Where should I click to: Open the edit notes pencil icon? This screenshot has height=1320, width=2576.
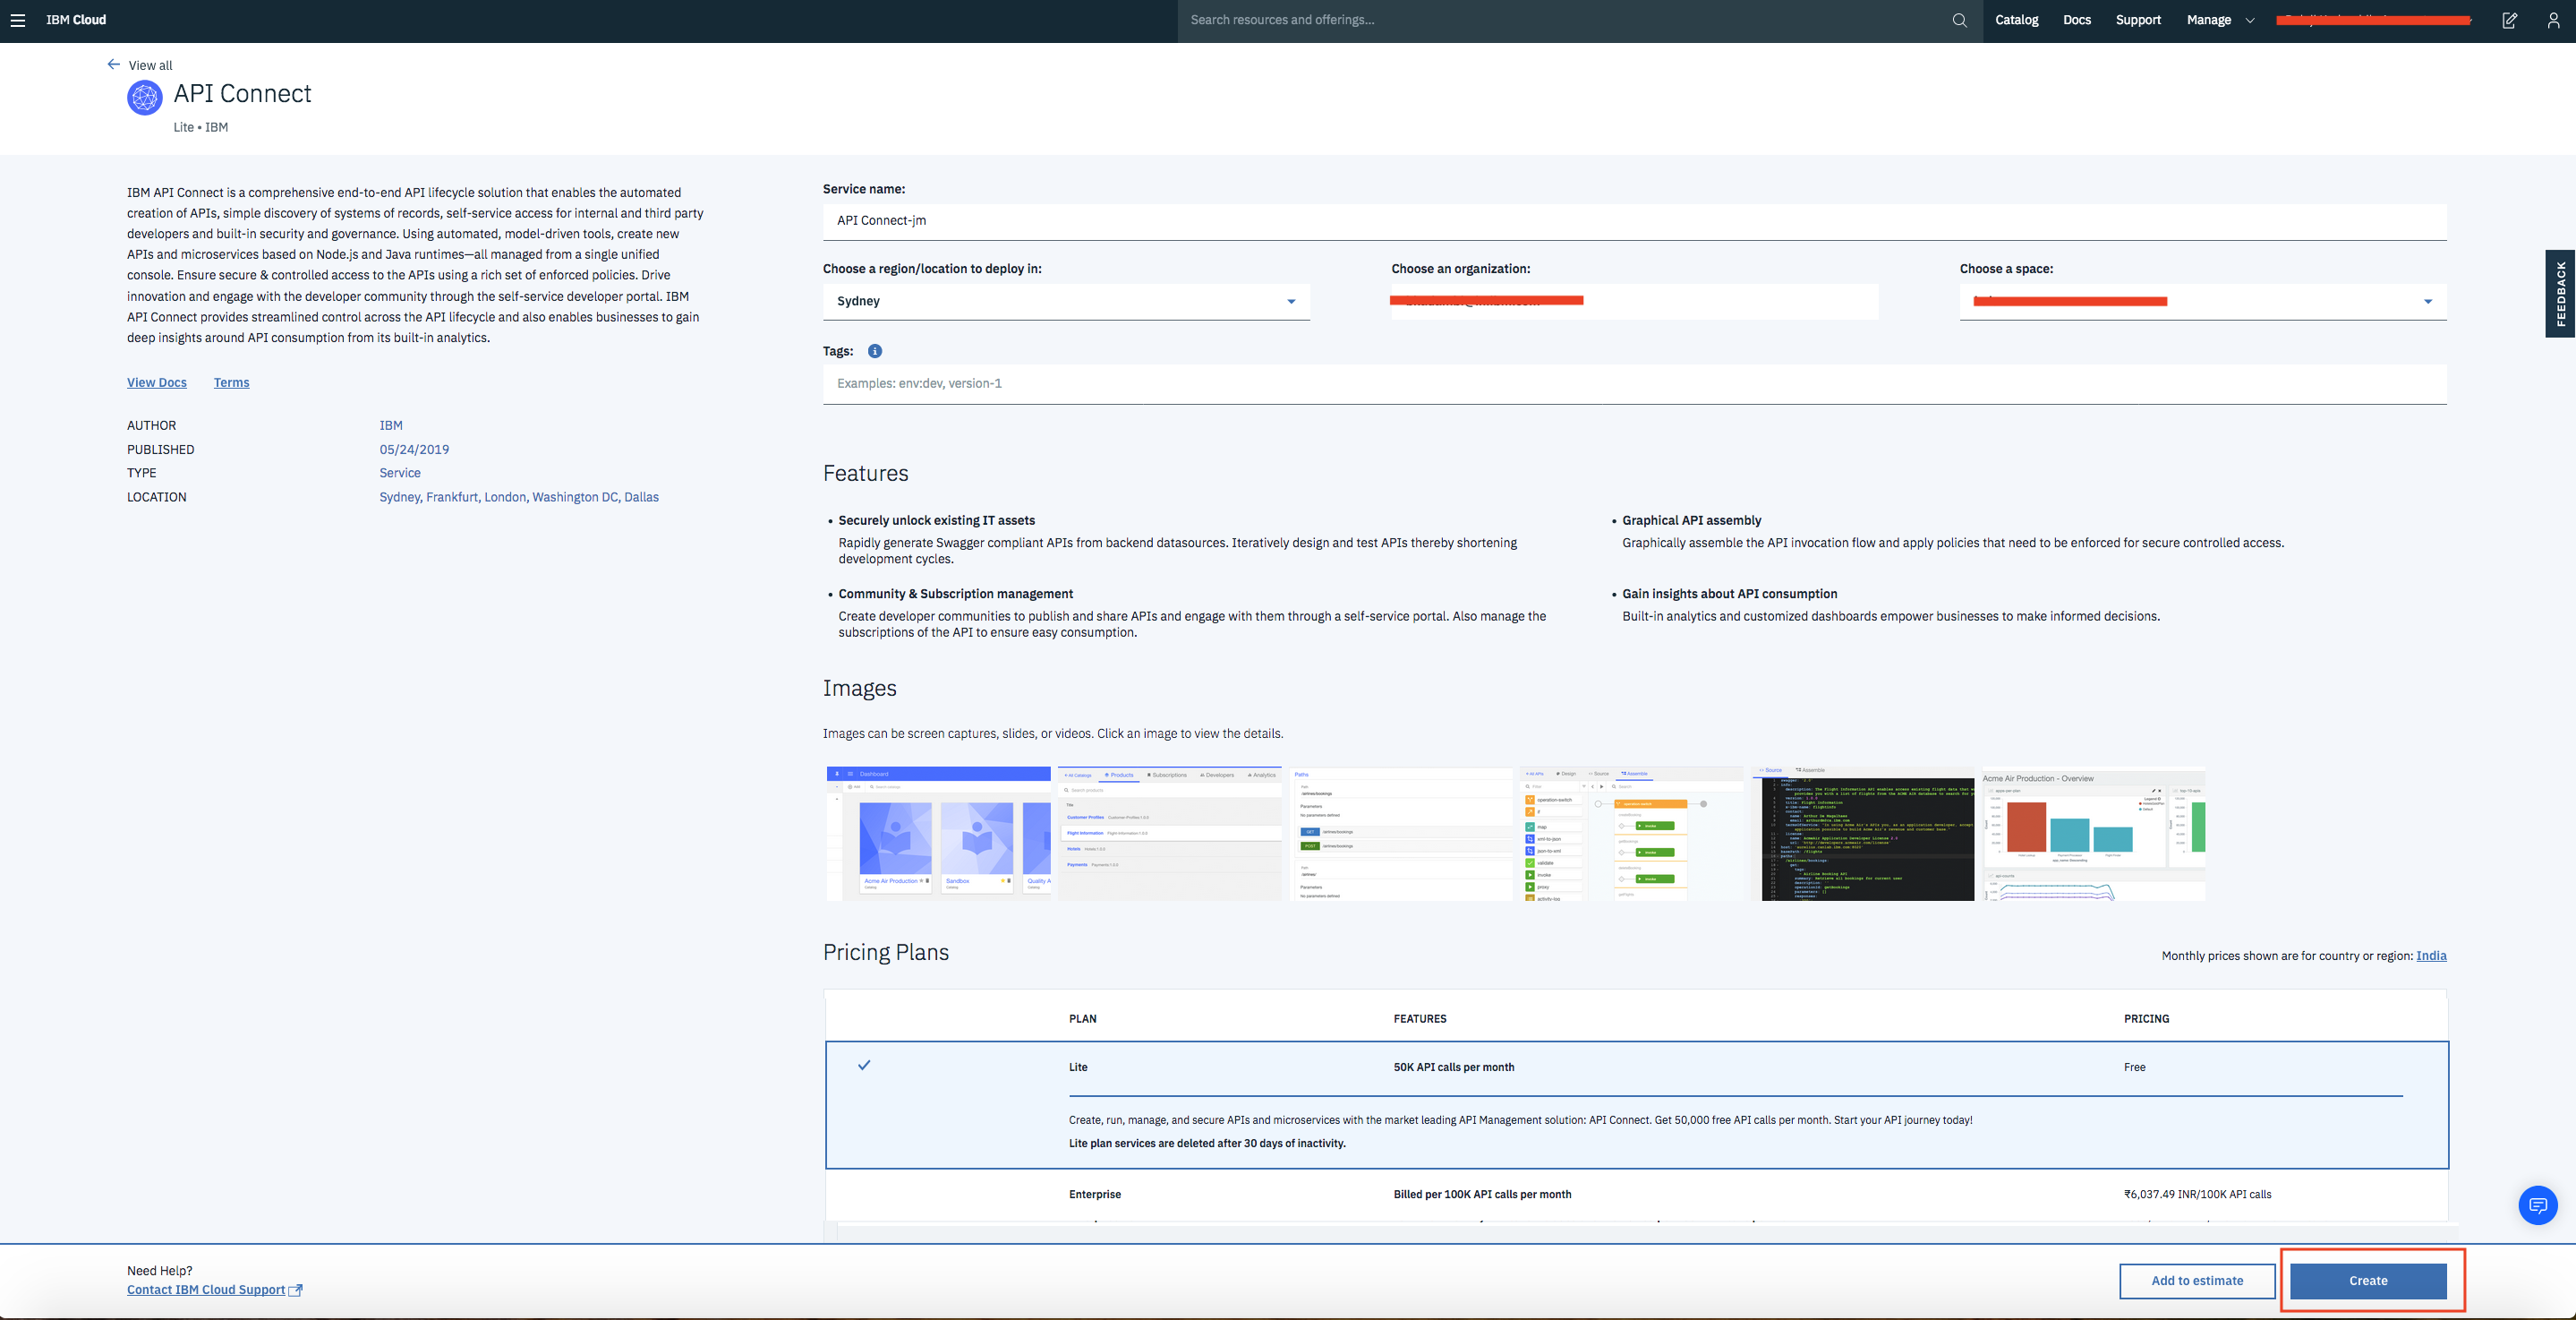pos(2509,20)
